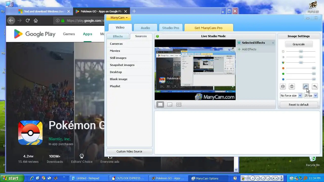Viewport: 324px width, 182px height.
Task: Close the Pokémon GO browser tab
Action: click(126, 11)
